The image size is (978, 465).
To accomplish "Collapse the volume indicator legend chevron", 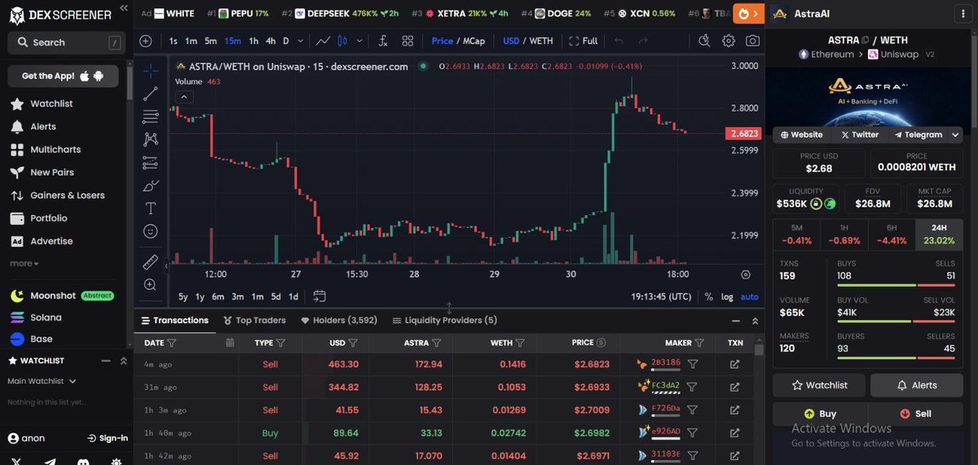I will pyautogui.click(x=184, y=97).
